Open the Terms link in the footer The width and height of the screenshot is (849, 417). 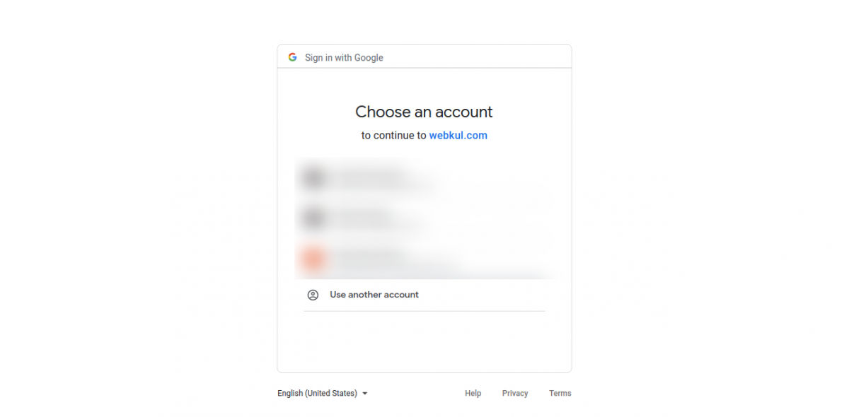pos(560,393)
